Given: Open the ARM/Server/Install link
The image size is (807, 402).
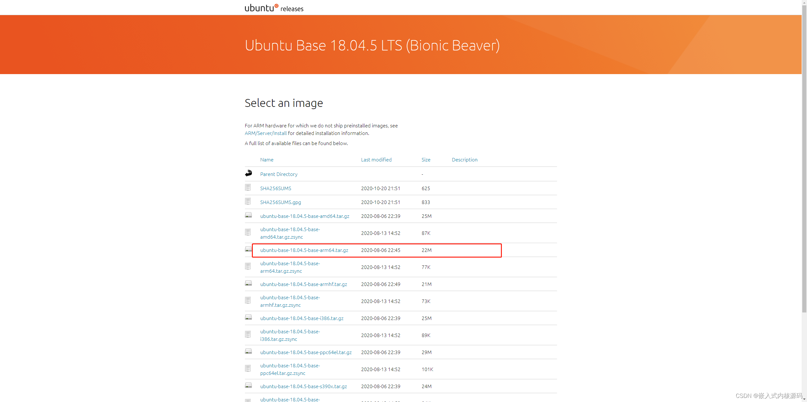Looking at the screenshot, I should pyautogui.click(x=266, y=133).
